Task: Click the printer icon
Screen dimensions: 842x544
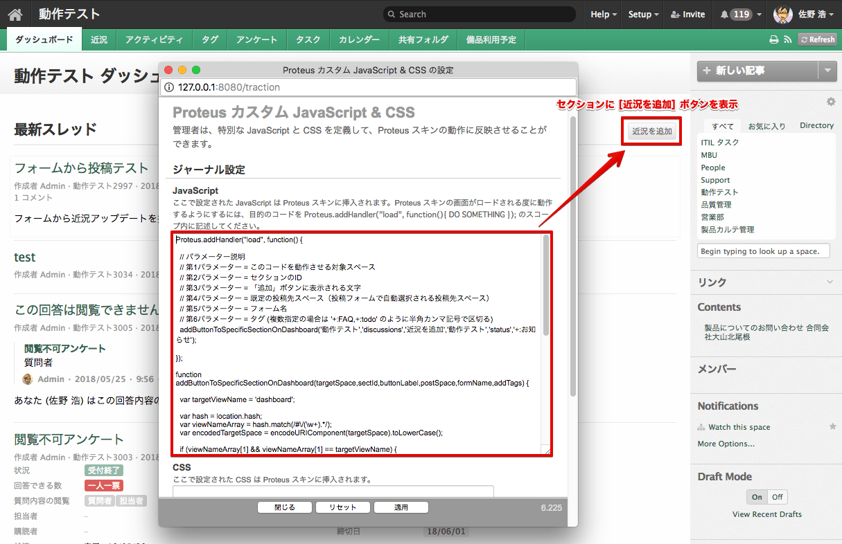Action: pos(774,39)
